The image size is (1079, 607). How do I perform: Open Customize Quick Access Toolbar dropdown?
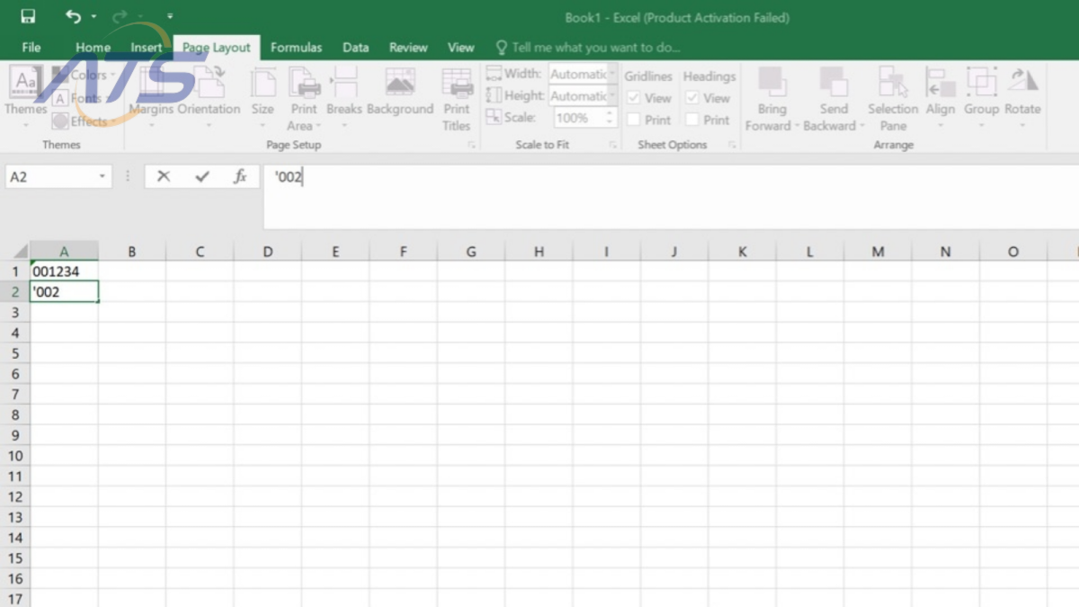pos(170,17)
